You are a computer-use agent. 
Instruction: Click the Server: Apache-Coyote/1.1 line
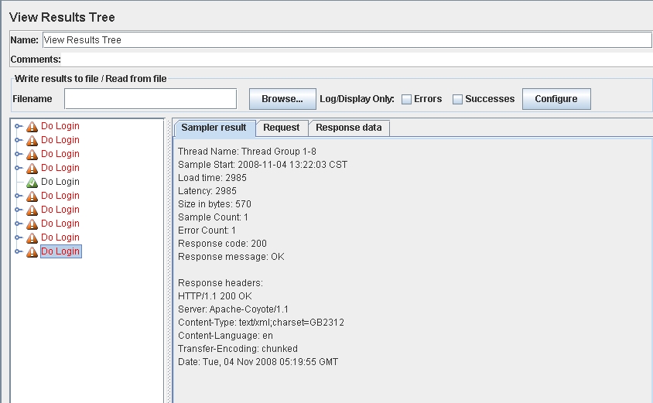coord(233,309)
